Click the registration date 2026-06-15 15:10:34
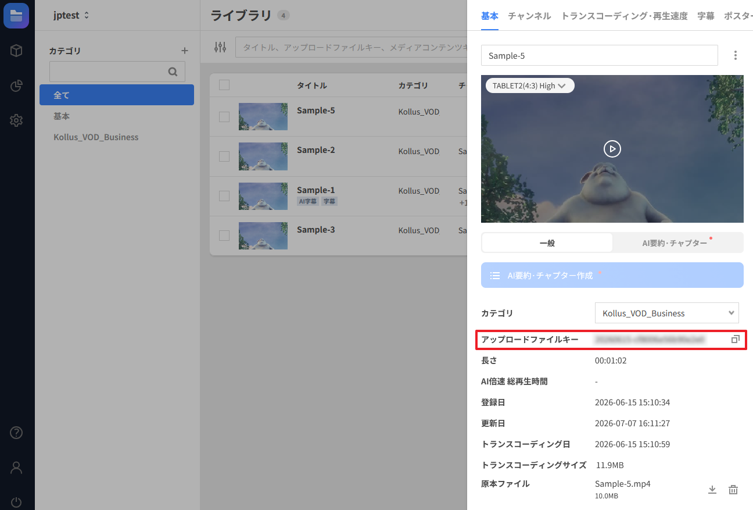Viewport: 753px width, 510px height. tap(632, 402)
